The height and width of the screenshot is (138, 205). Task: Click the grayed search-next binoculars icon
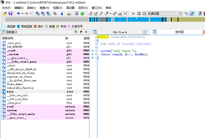55,13
